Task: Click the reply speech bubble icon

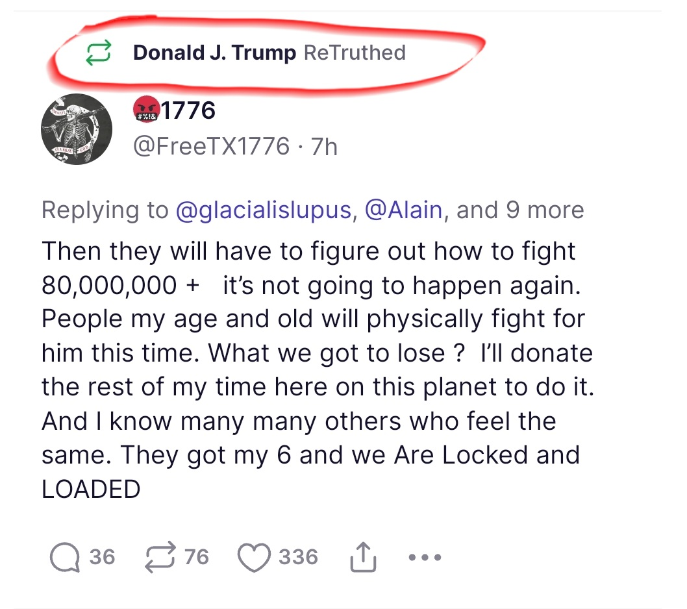Action: pos(64,557)
